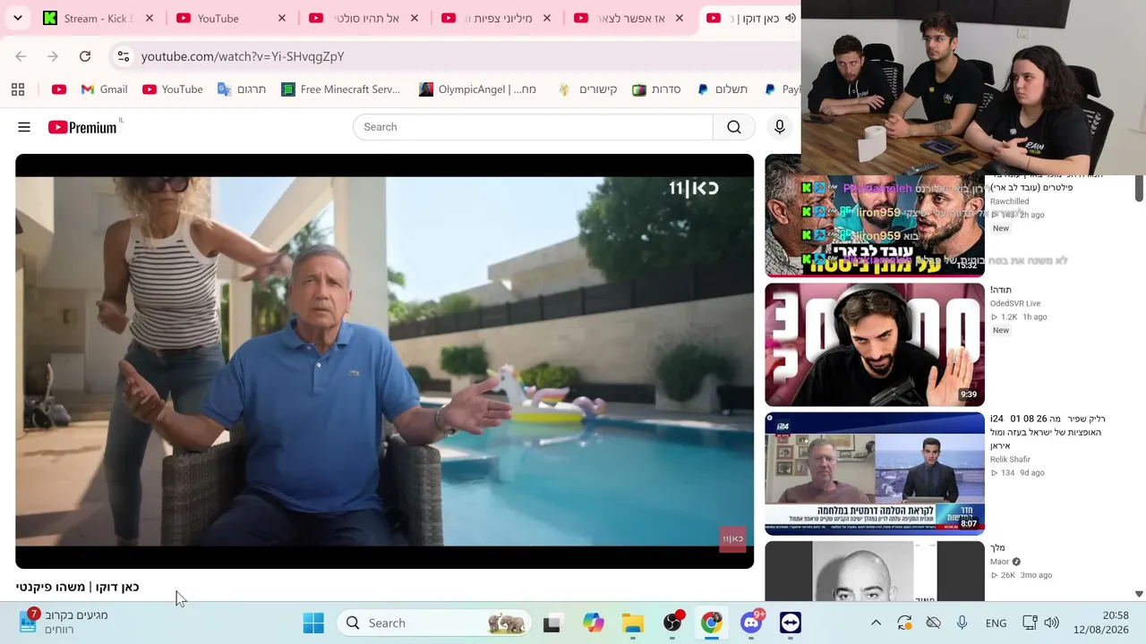
Task: Open the apps grid in bookmarks bar
Action: point(18,89)
